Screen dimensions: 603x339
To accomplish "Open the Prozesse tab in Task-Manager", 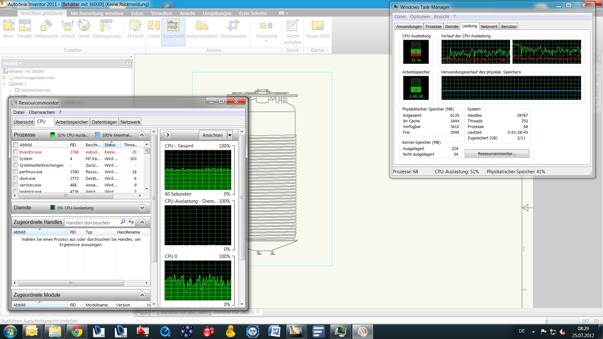I will (433, 26).
